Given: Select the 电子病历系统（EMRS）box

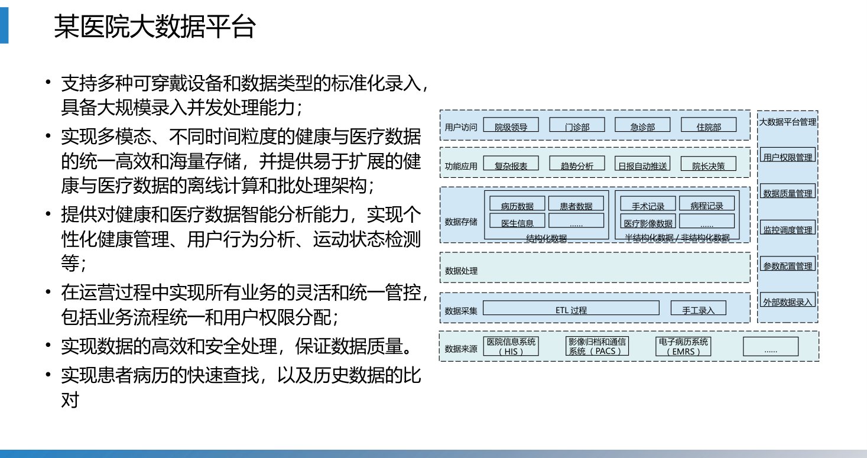Looking at the screenshot, I should pos(683,346).
